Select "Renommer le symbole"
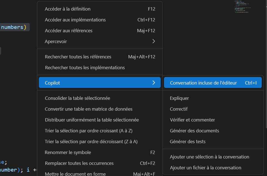 [68, 152]
